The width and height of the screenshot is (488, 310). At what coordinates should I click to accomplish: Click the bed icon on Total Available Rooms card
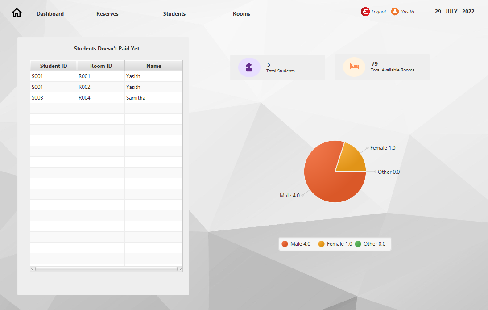354,67
